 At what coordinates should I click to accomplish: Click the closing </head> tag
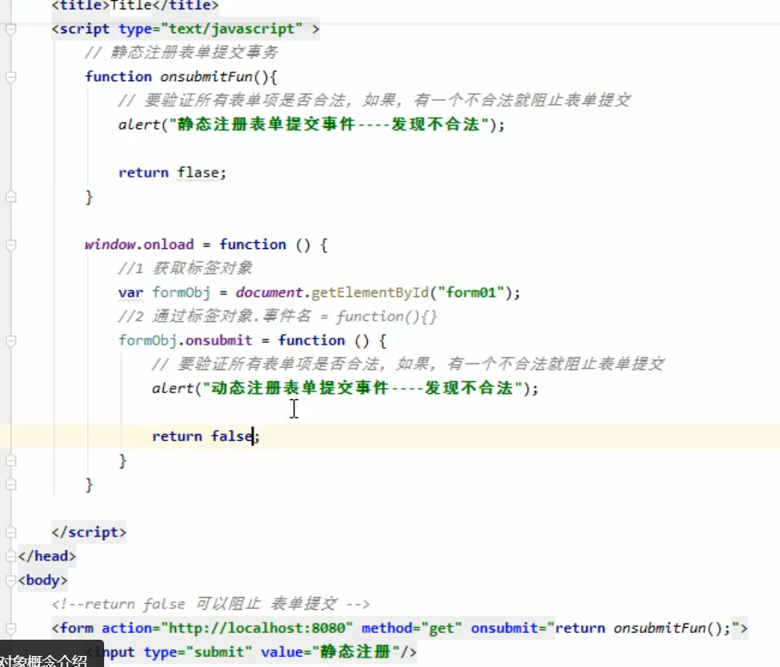[47, 555]
